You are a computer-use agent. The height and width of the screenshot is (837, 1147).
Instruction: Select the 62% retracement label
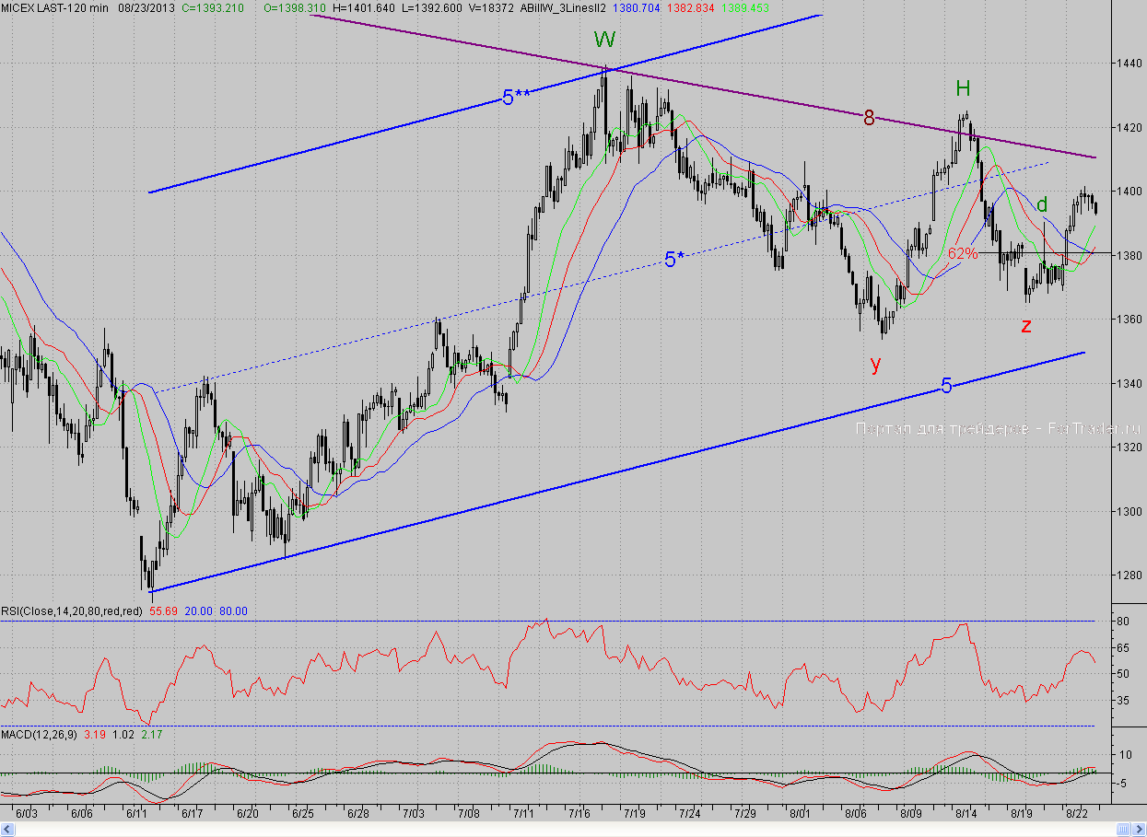[963, 253]
